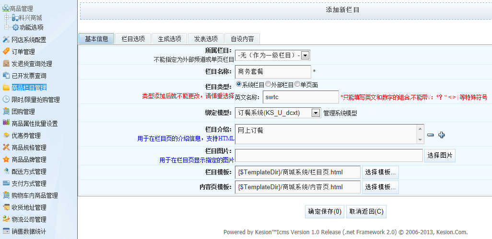Click the plus icon to enlarge 栏目介绍 box
492x239 pixels.
pos(442,135)
